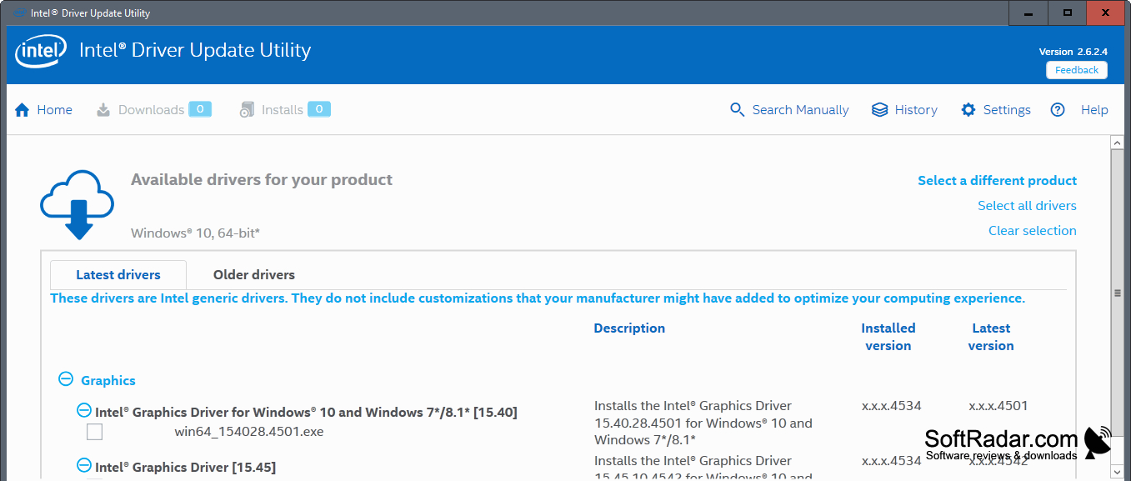Check the win64_154028.4501.exe driver checkbox
Screen dimensions: 1131x481
pos(95,432)
